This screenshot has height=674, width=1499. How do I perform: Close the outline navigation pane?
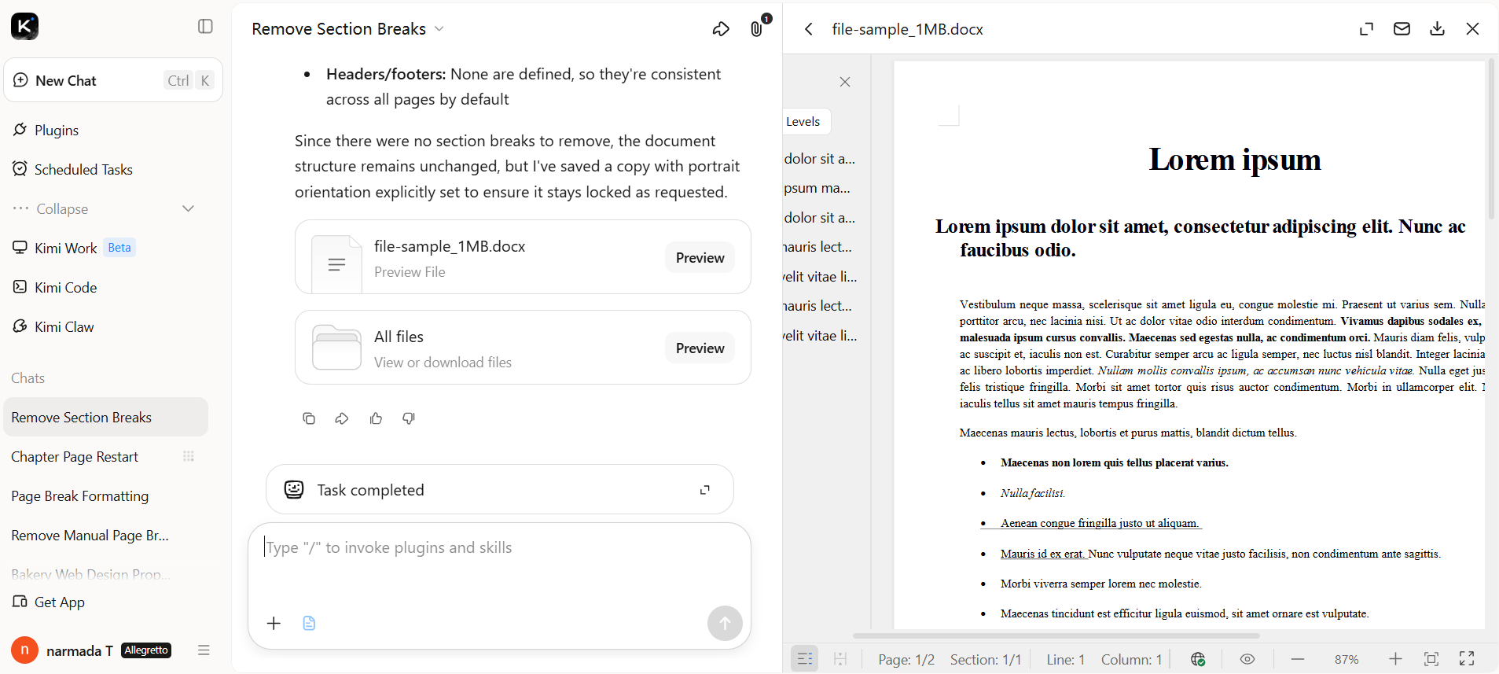click(x=845, y=82)
